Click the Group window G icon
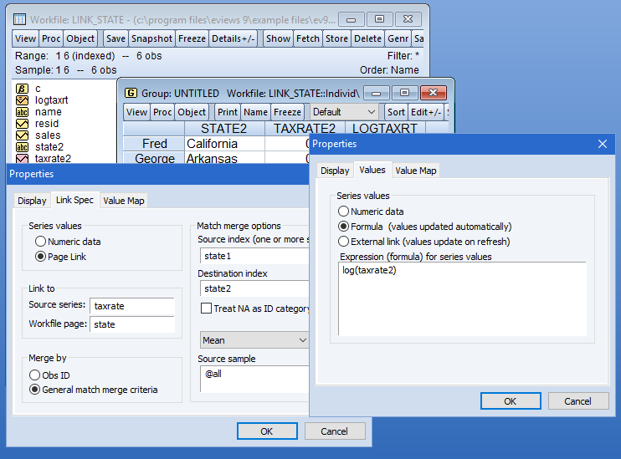 click(x=131, y=93)
